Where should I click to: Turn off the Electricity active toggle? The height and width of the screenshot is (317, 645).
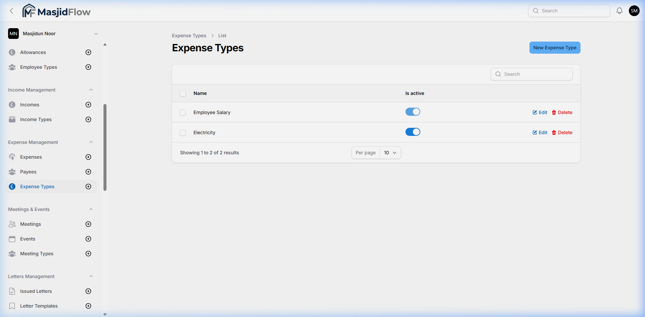(413, 132)
